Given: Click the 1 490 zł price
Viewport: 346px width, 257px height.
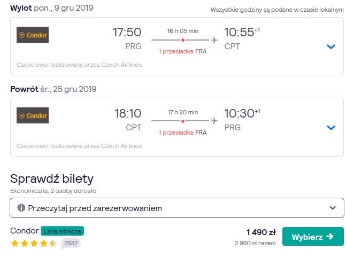Looking at the screenshot, I should pos(262,232).
